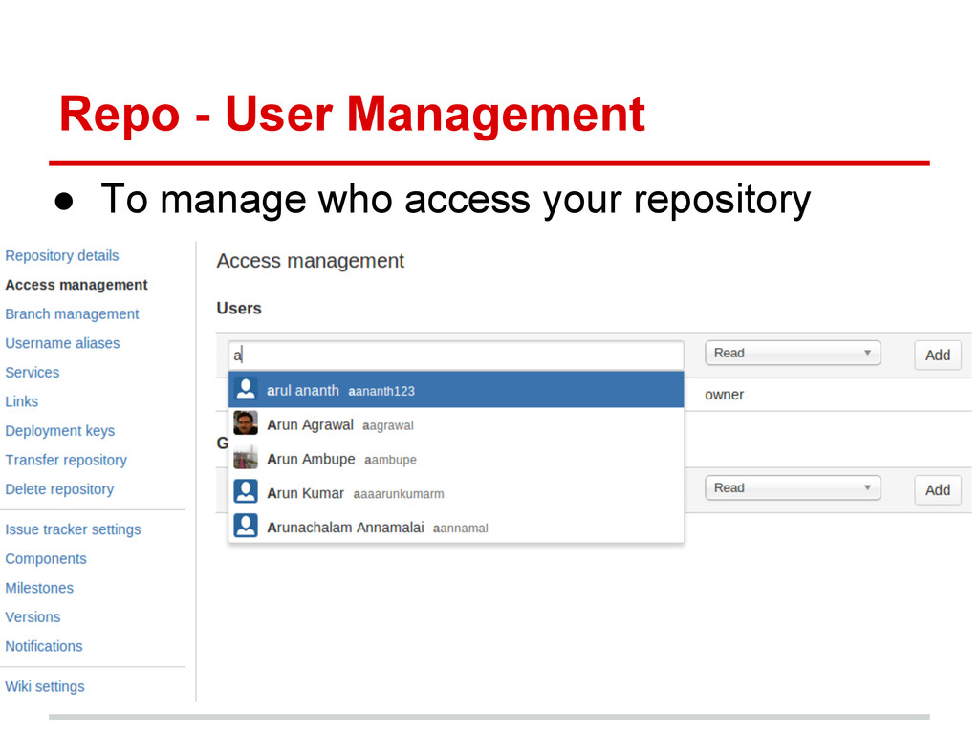This screenshot has width=979, height=734.
Task: Open Transfer repository
Action: 66,460
